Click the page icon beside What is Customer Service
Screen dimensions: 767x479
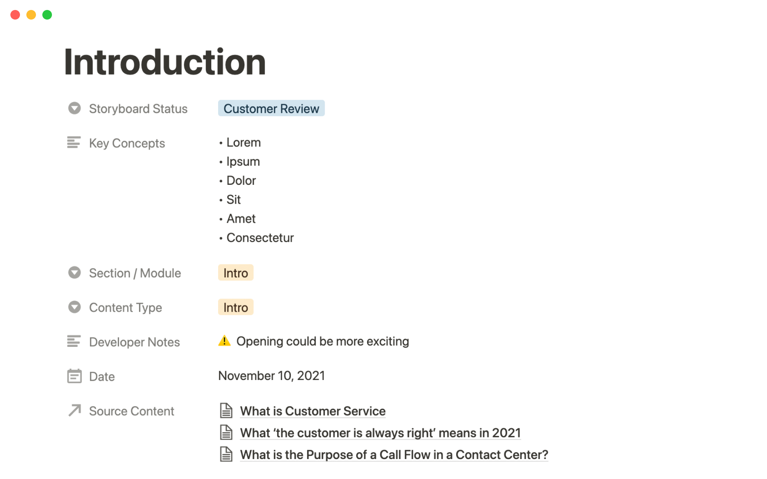coord(226,411)
